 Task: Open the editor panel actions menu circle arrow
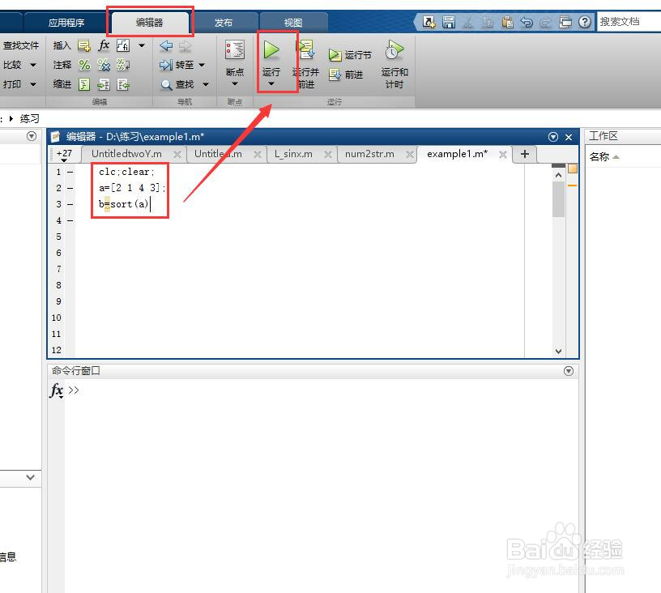[x=553, y=137]
